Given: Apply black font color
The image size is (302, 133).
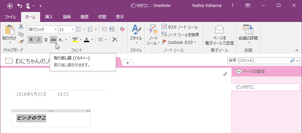Looking at the screenshot, I should tap(87, 40).
